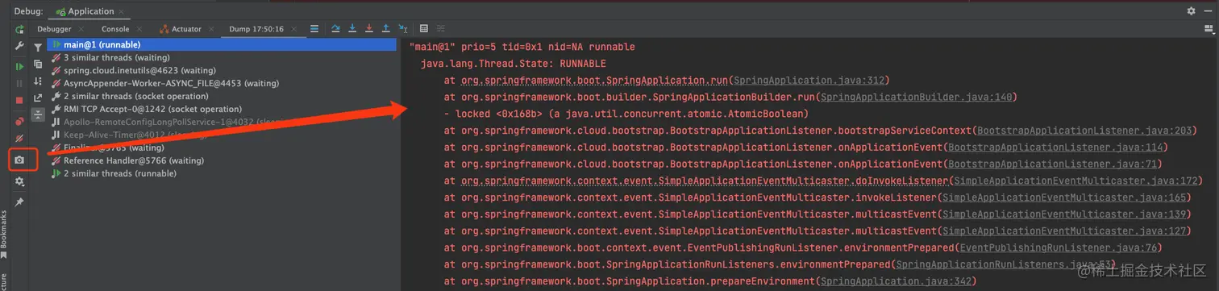
Task: Click the thread dump camera icon
Action: point(19,160)
